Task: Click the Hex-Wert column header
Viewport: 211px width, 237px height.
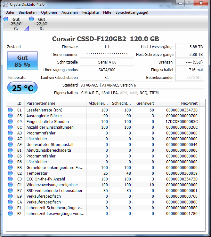Action: point(178,103)
